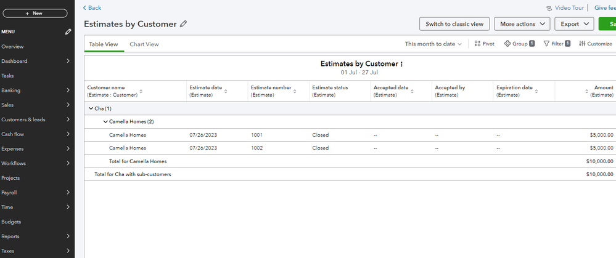The height and width of the screenshot is (258, 616).
Task: Open the This month to date dropdown
Action: [433, 44]
